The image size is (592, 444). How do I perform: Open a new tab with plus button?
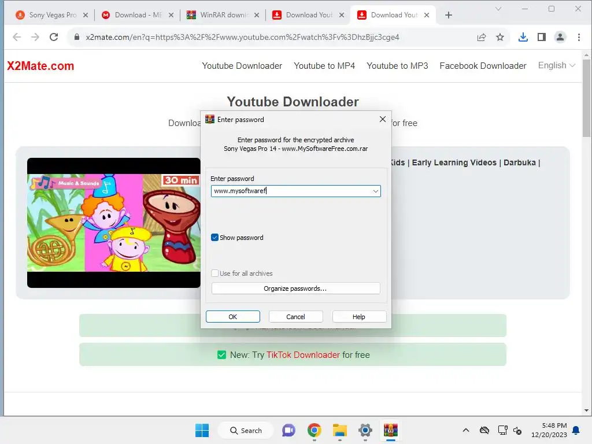pyautogui.click(x=449, y=15)
